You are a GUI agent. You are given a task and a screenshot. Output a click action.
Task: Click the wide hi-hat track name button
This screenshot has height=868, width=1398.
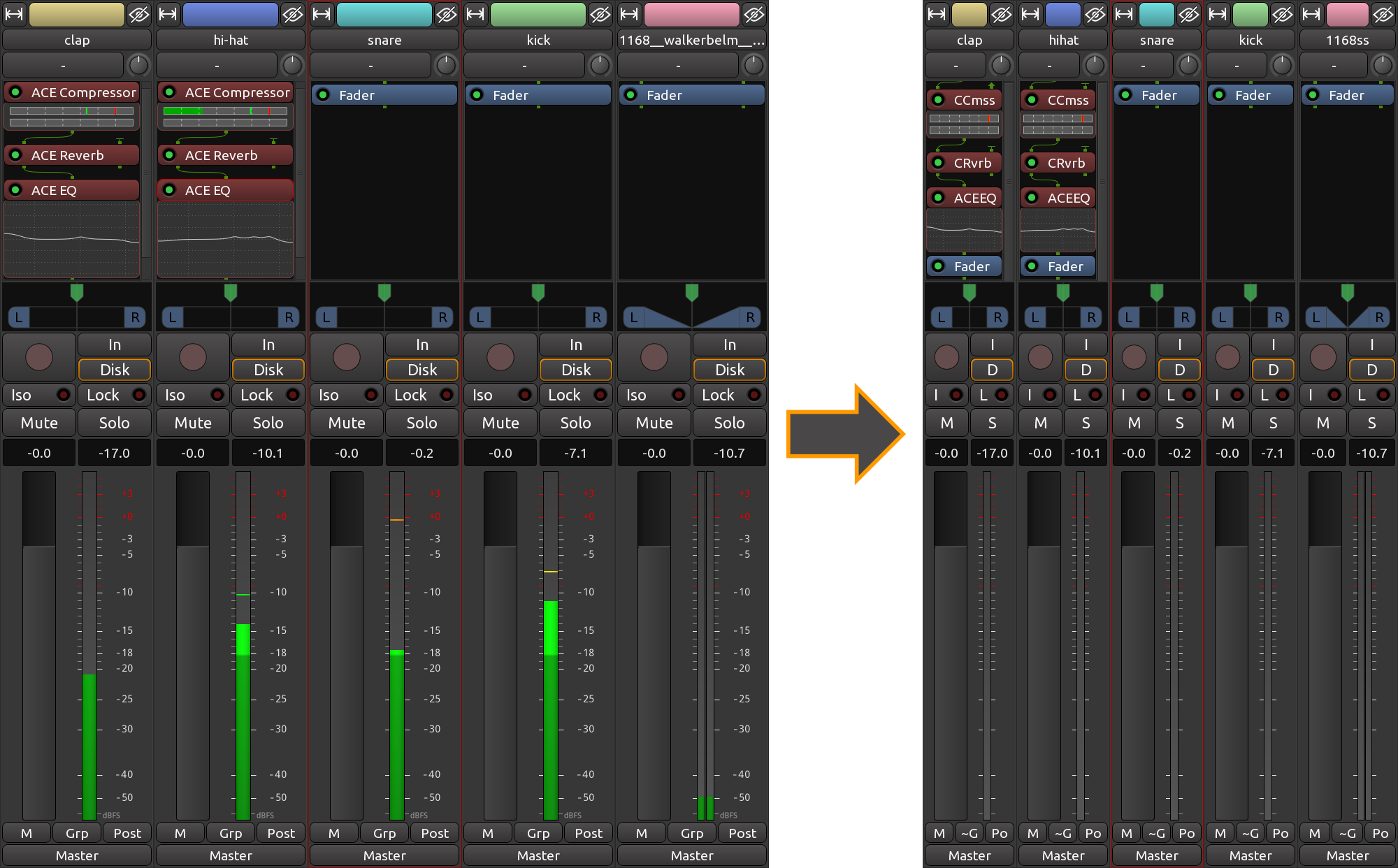[231, 40]
